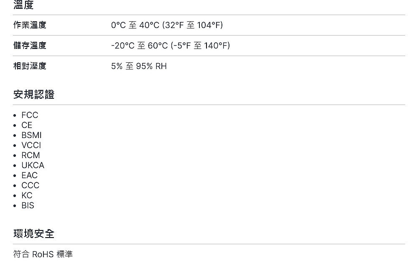This screenshot has height=266, width=418.
Task: Click the CE certification entry
Action: (x=27, y=125)
